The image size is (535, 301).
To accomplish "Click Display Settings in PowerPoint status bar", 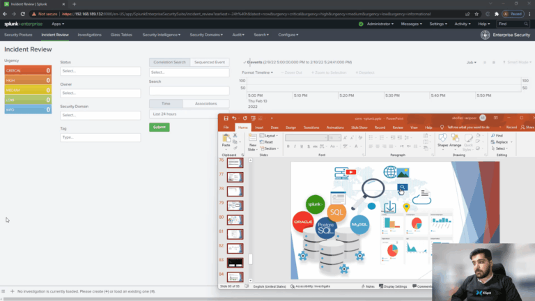I will tap(393, 286).
